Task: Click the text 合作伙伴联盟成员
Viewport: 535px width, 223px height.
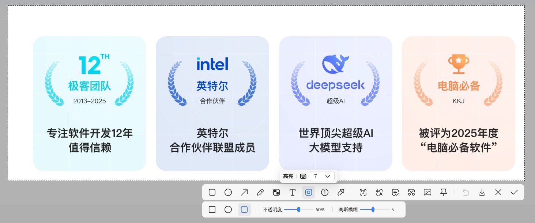Action: [212, 148]
